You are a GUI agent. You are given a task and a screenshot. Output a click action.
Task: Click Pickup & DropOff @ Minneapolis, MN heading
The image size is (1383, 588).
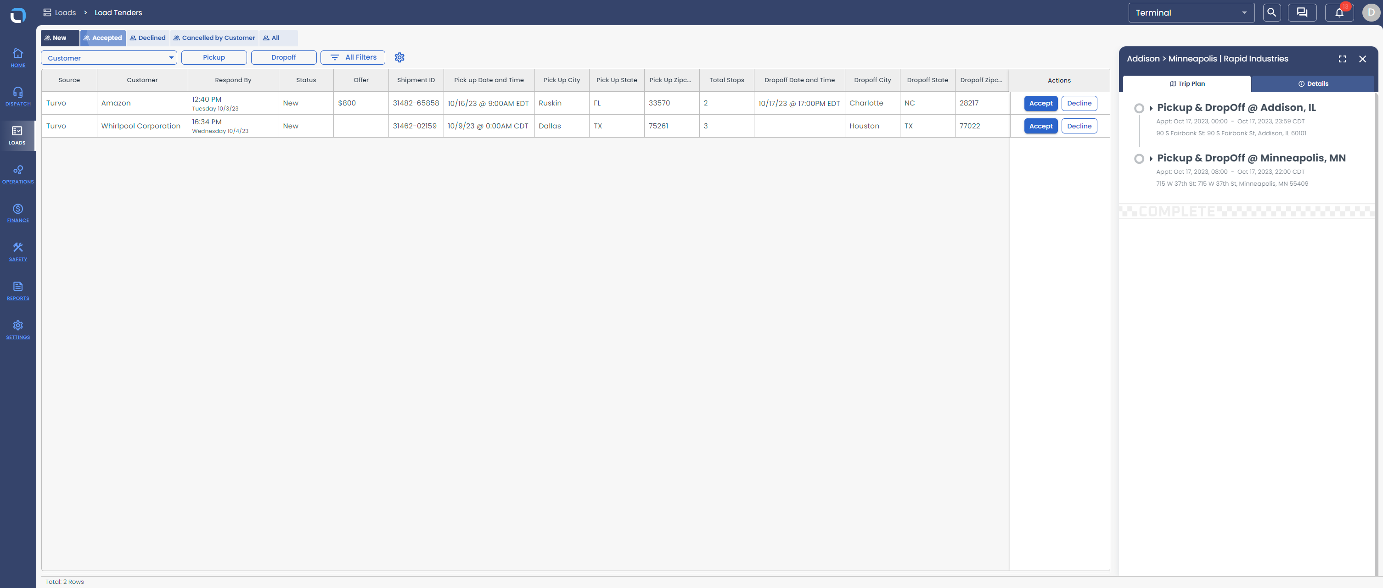point(1251,158)
